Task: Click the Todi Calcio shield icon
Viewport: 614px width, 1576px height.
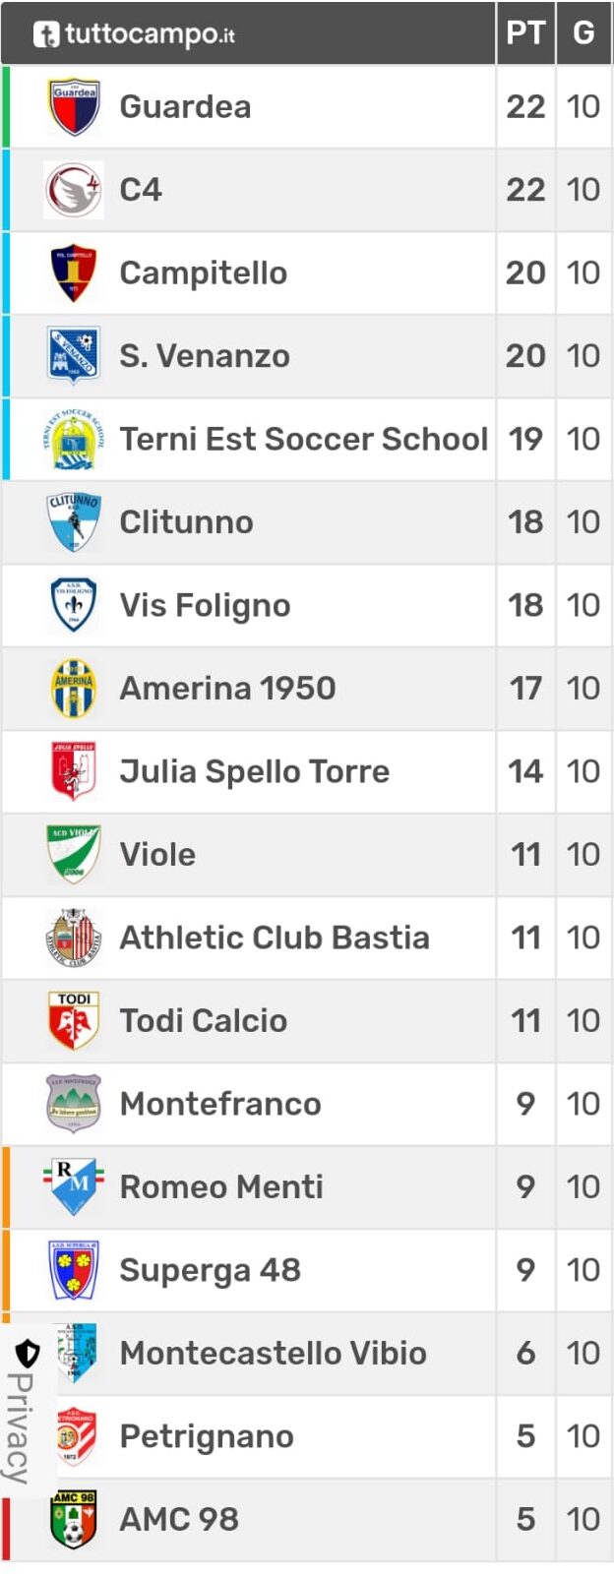Action: pyautogui.click(x=74, y=1021)
